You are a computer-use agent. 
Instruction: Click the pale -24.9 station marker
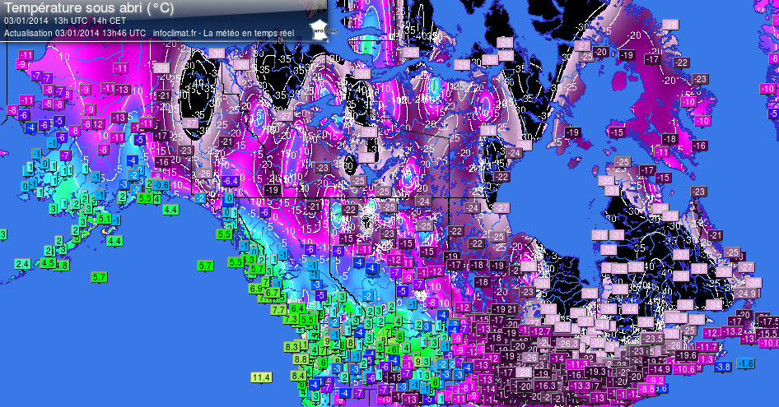tap(746, 294)
